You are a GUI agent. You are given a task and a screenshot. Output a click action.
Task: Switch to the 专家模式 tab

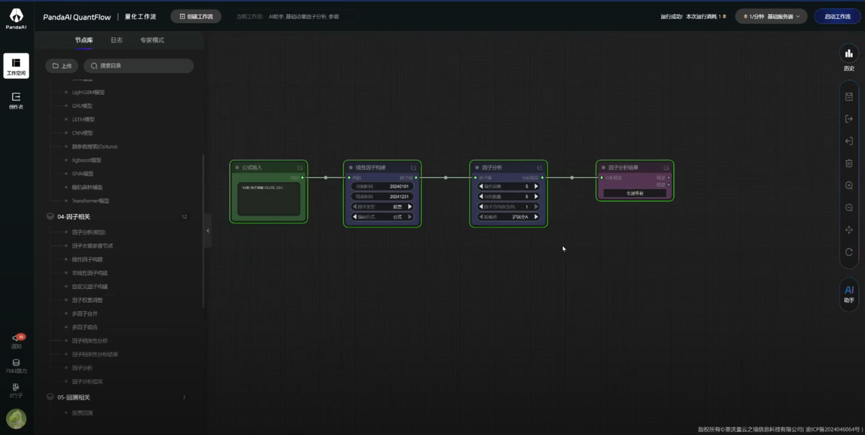pos(152,41)
